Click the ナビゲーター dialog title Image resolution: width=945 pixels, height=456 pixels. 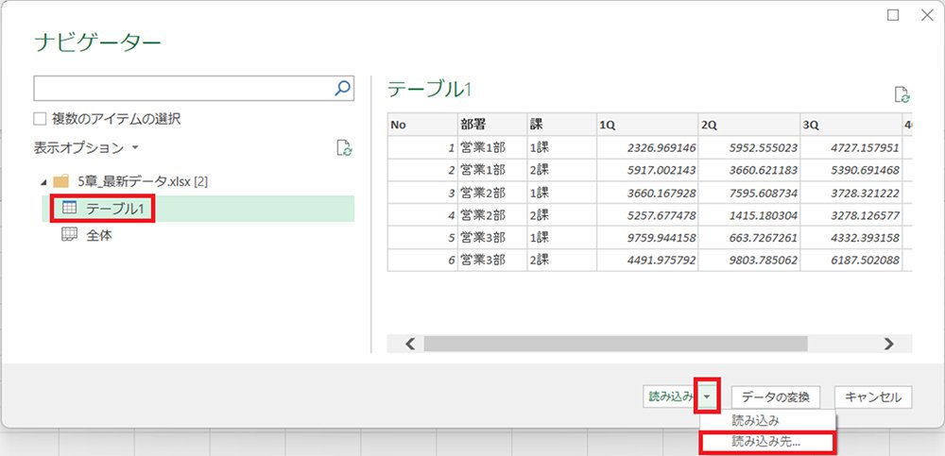tap(97, 43)
